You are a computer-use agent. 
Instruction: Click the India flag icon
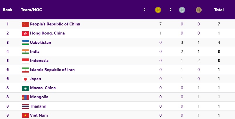tap(25, 52)
